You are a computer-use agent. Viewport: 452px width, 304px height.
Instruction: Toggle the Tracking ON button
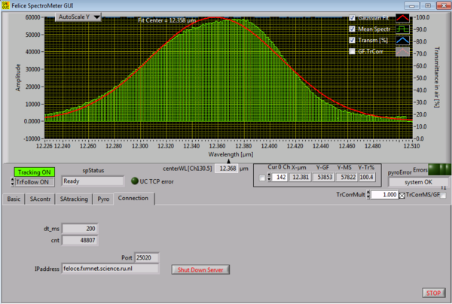click(x=34, y=172)
